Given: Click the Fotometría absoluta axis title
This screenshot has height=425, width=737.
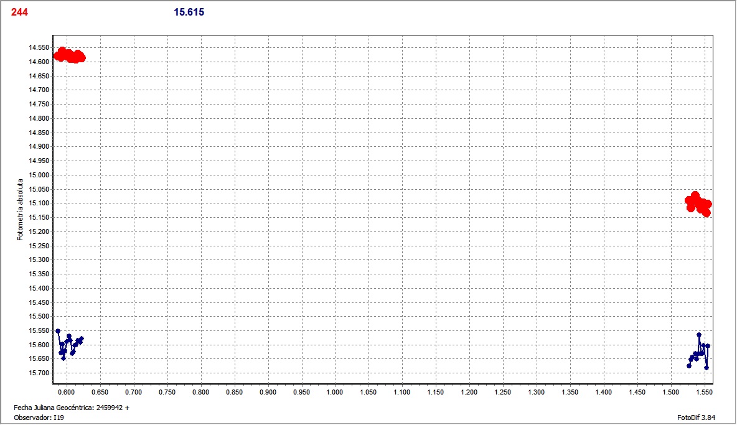Looking at the screenshot, I should coord(20,211).
